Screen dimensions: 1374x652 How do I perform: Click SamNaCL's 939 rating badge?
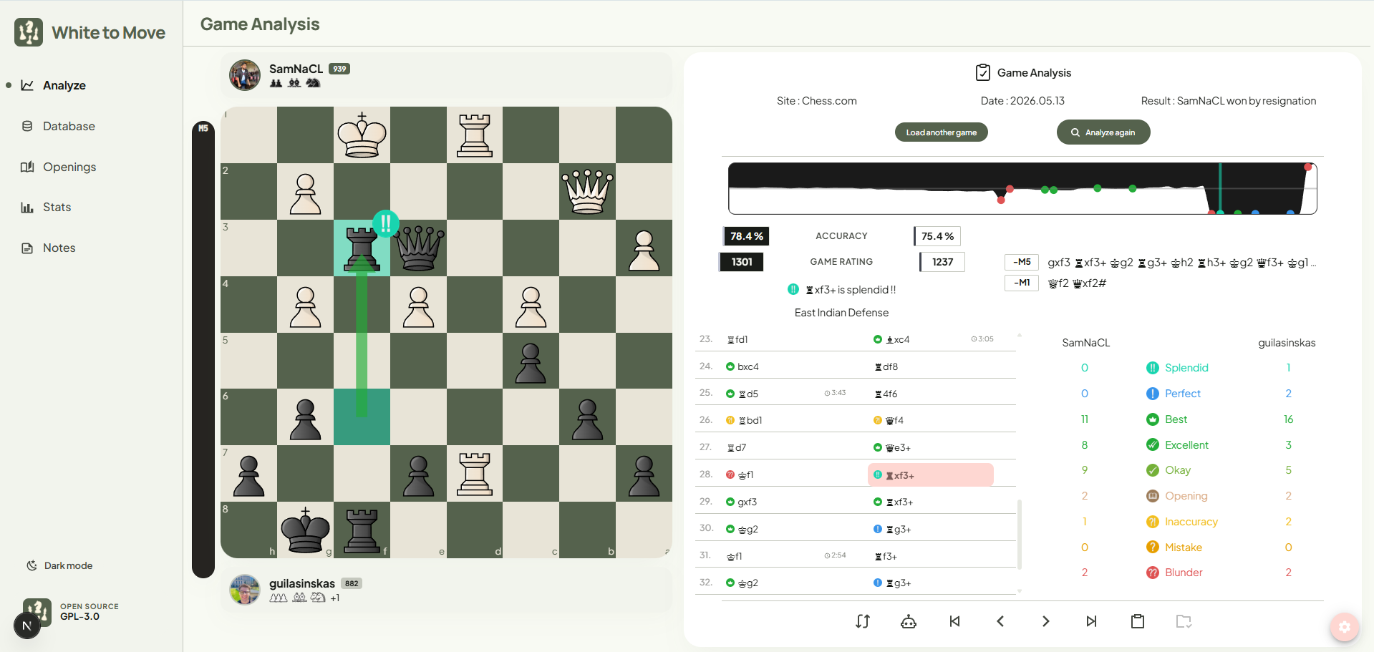pos(339,69)
